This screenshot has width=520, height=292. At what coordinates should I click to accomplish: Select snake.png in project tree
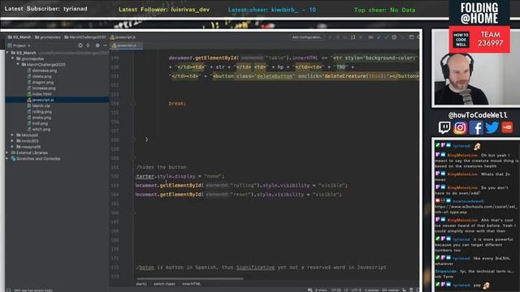(41, 118)
